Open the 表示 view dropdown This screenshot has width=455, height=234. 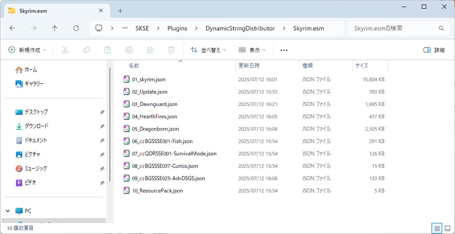(252, 50)
